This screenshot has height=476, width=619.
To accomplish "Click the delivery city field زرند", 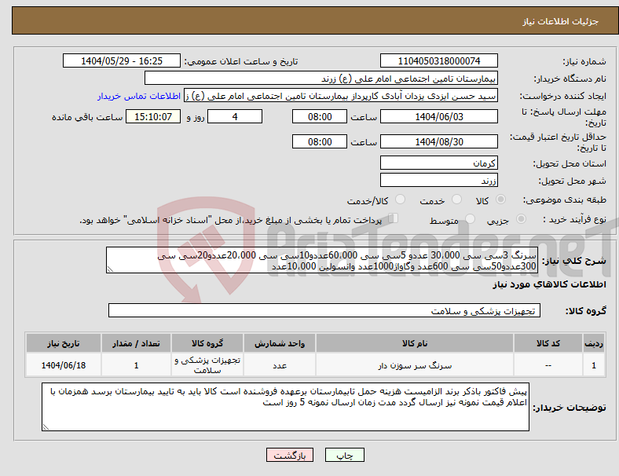I will pos(438,180).
